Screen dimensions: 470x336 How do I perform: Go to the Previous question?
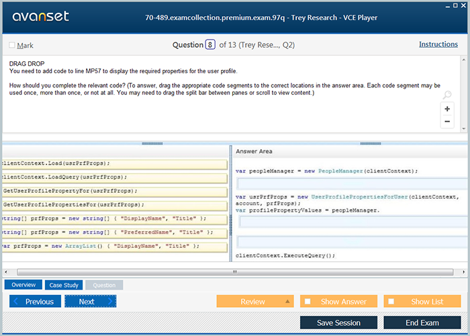tap(35, 301)
